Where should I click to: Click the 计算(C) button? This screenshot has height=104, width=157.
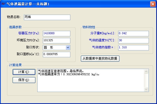pos(24,72)
